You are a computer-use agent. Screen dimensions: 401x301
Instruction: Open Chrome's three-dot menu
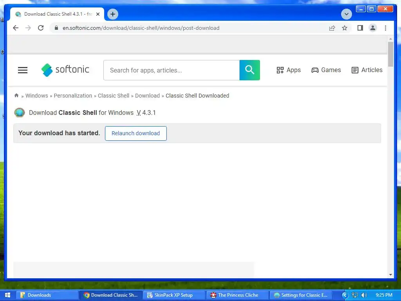(x=385, y=28)
